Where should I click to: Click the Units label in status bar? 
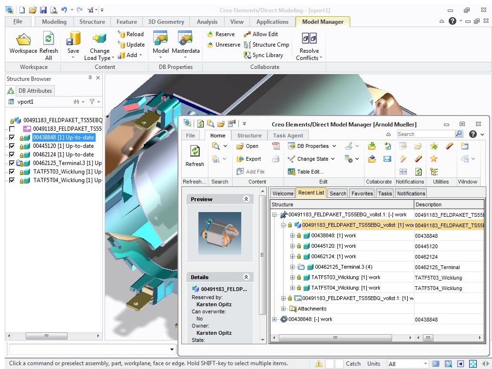[374, 364]
